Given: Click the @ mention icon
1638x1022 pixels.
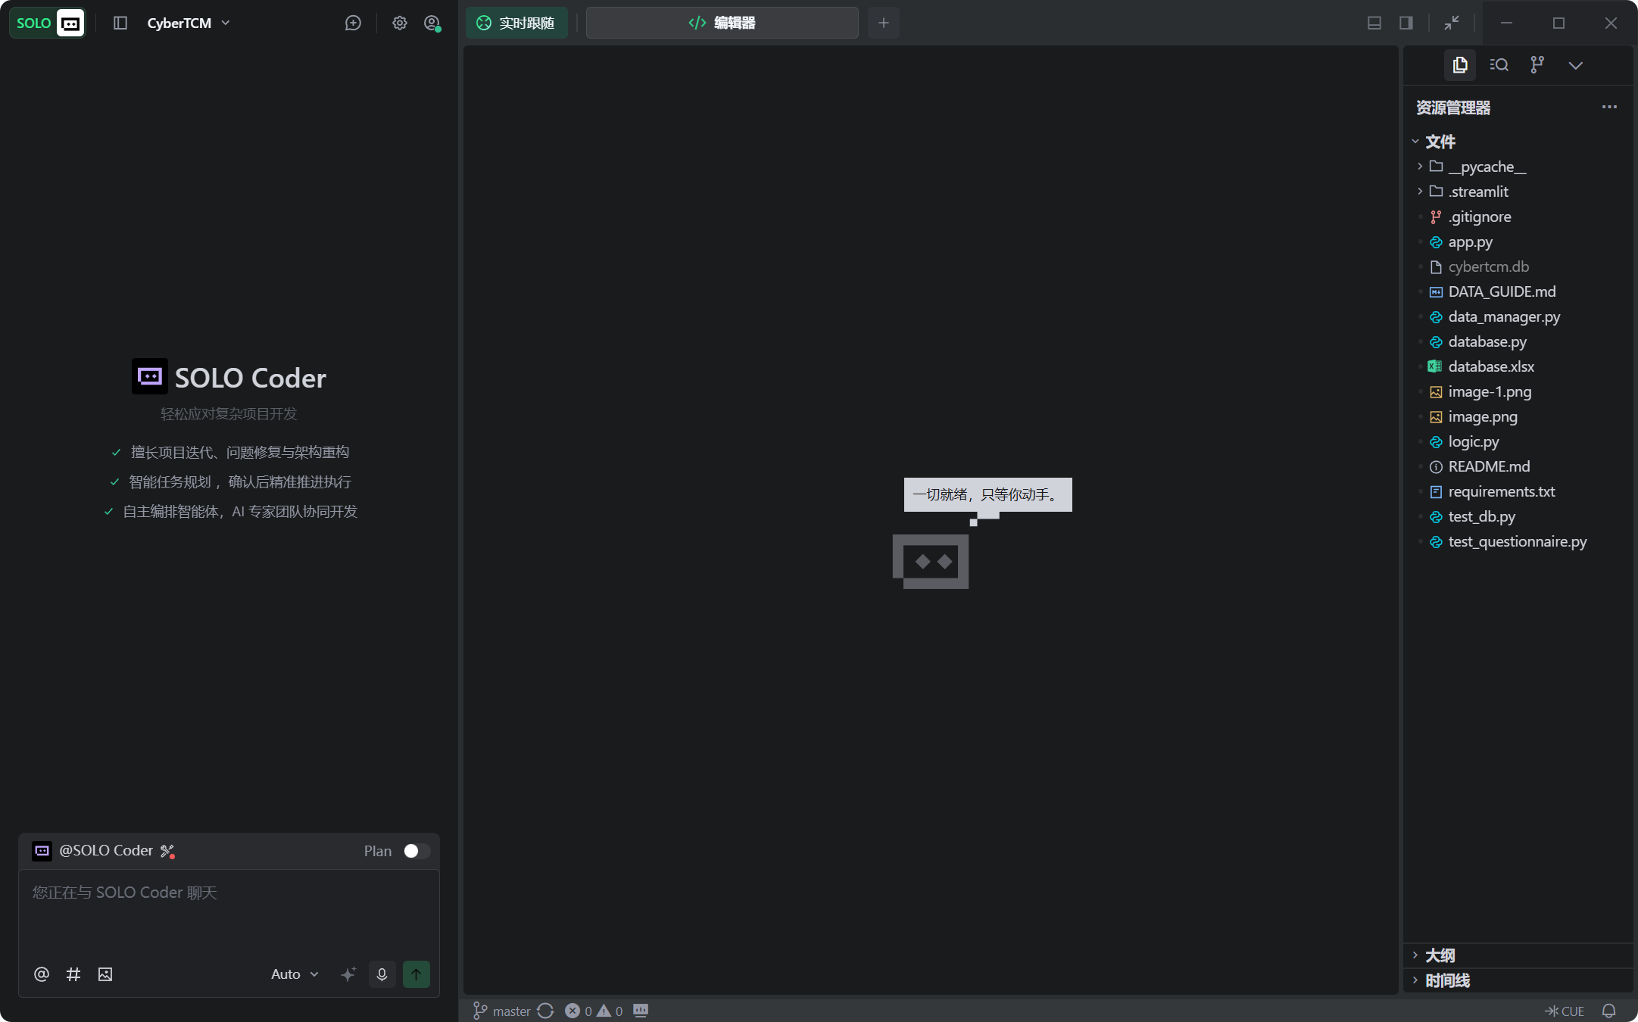Looking at the screenshot, I should click(42, 974).
